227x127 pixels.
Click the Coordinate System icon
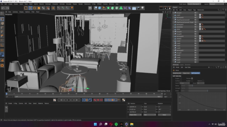(72, 8)
